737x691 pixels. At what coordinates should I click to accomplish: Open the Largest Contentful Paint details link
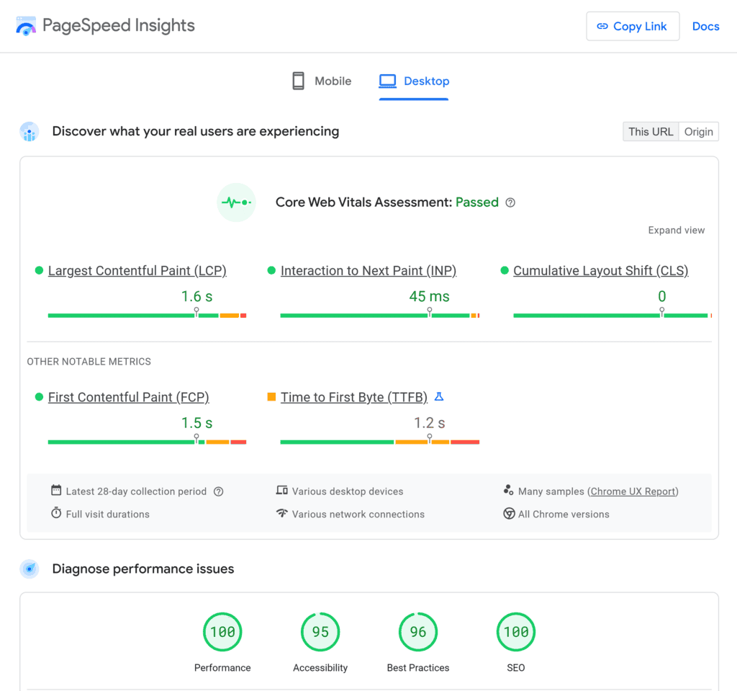137,270
